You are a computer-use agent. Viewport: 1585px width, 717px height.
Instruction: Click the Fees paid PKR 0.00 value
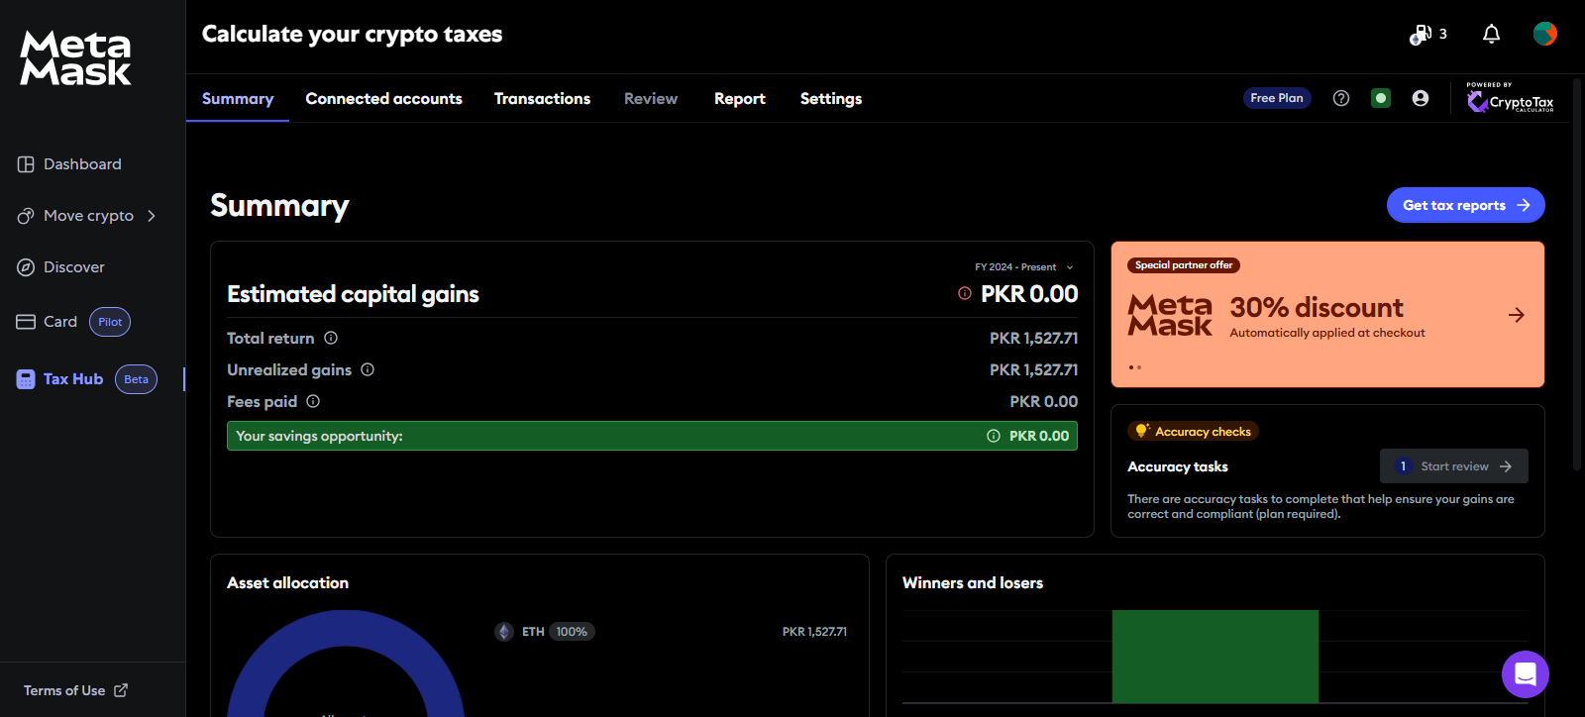click(x=1043, y=401)
